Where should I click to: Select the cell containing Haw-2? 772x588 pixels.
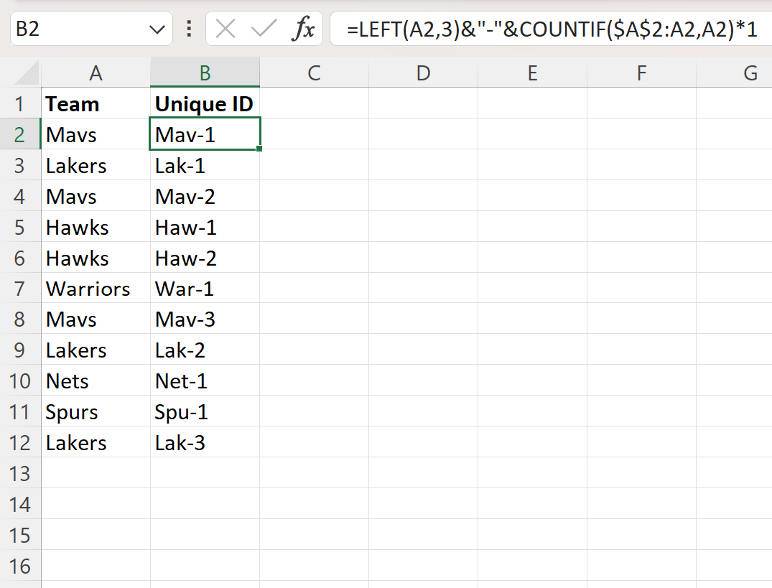[205, 258]
